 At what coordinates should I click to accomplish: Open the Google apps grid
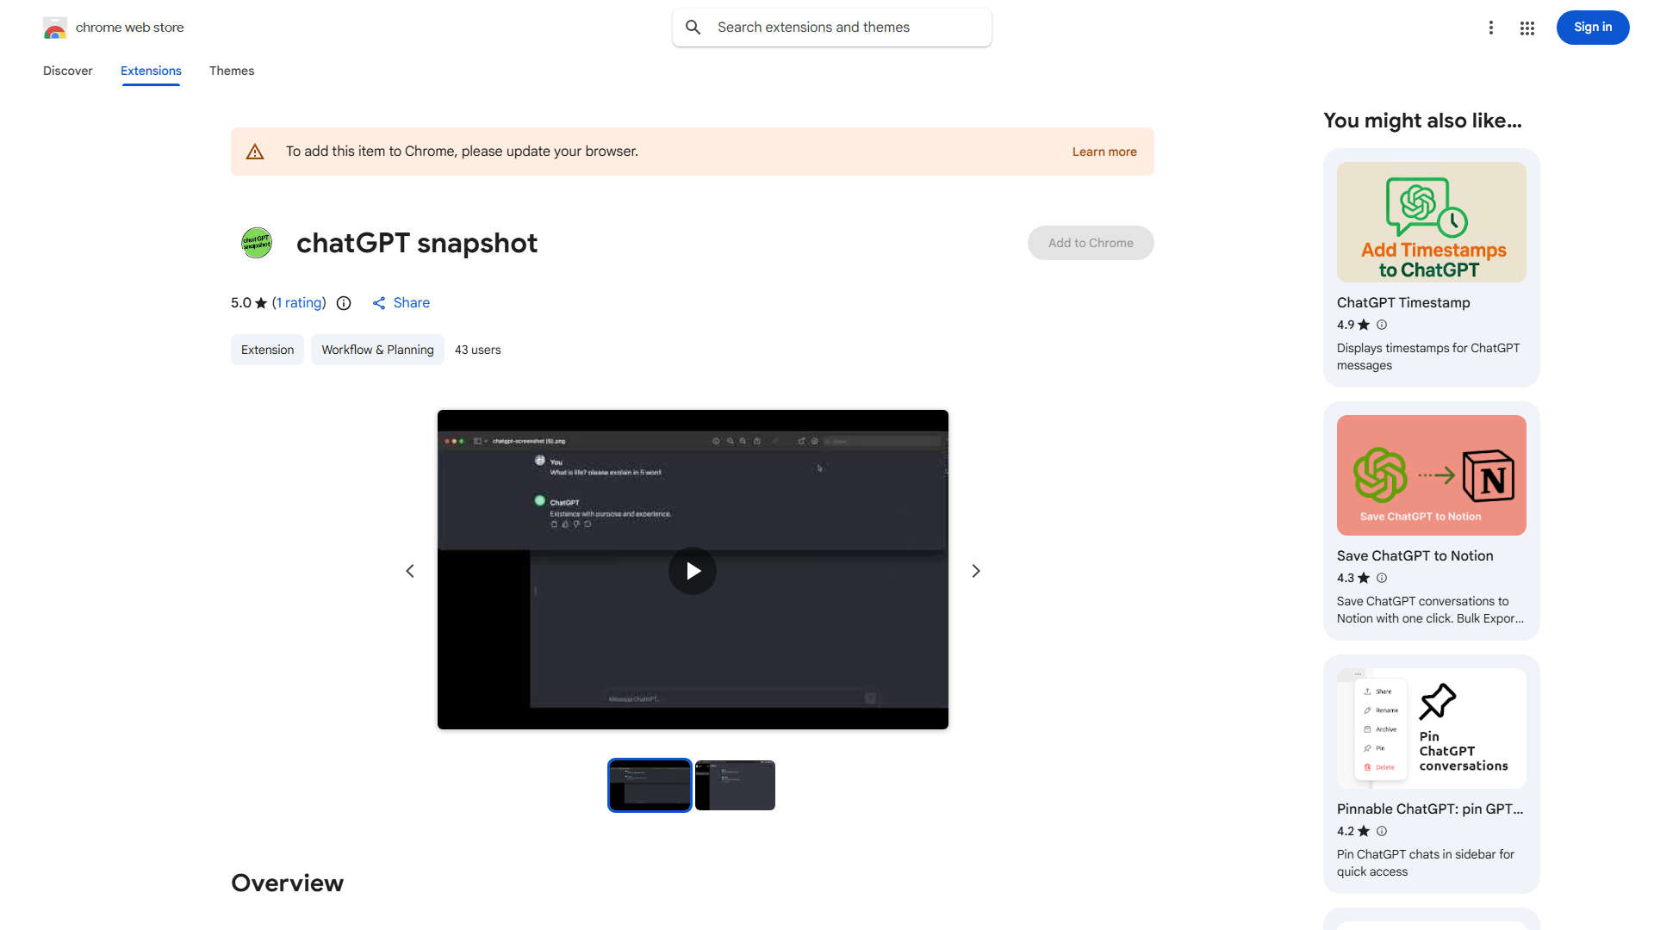(1527, 28)
